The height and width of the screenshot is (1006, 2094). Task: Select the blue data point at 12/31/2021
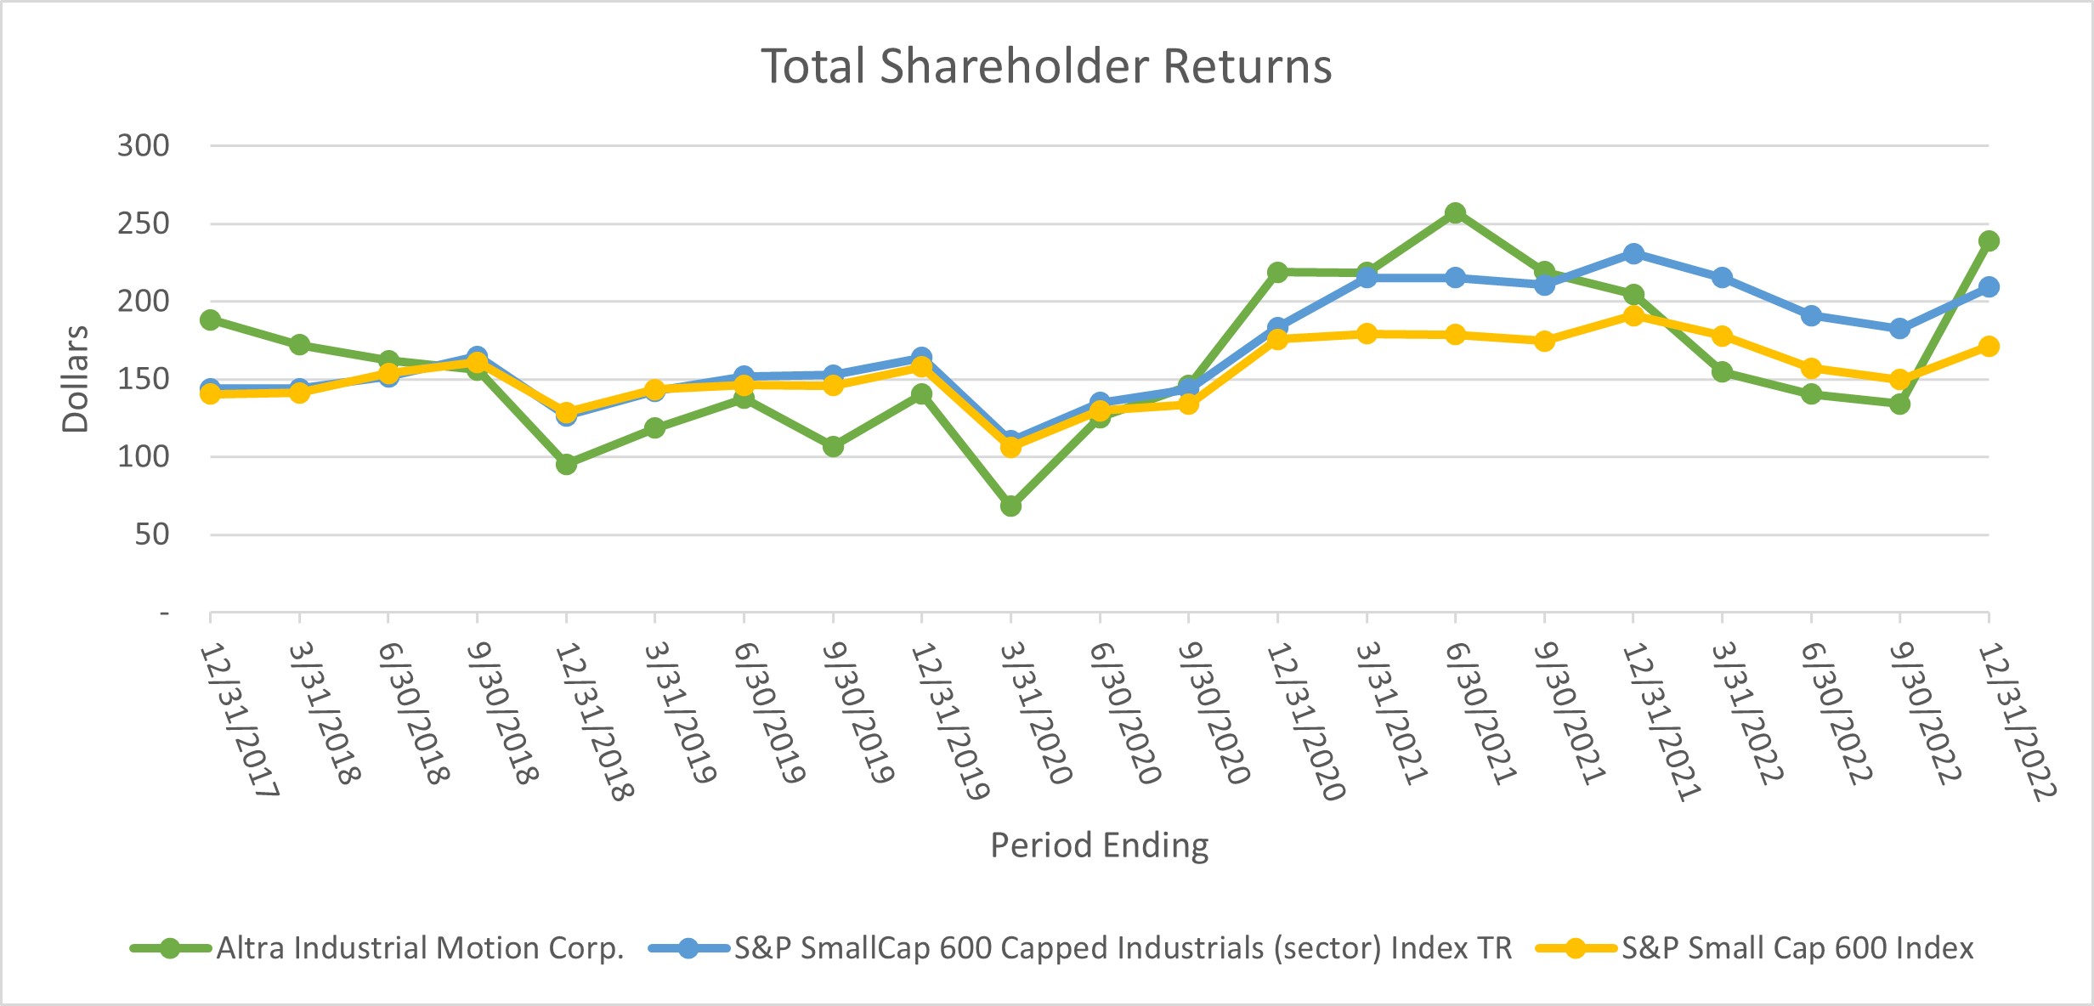point(1633,253)
